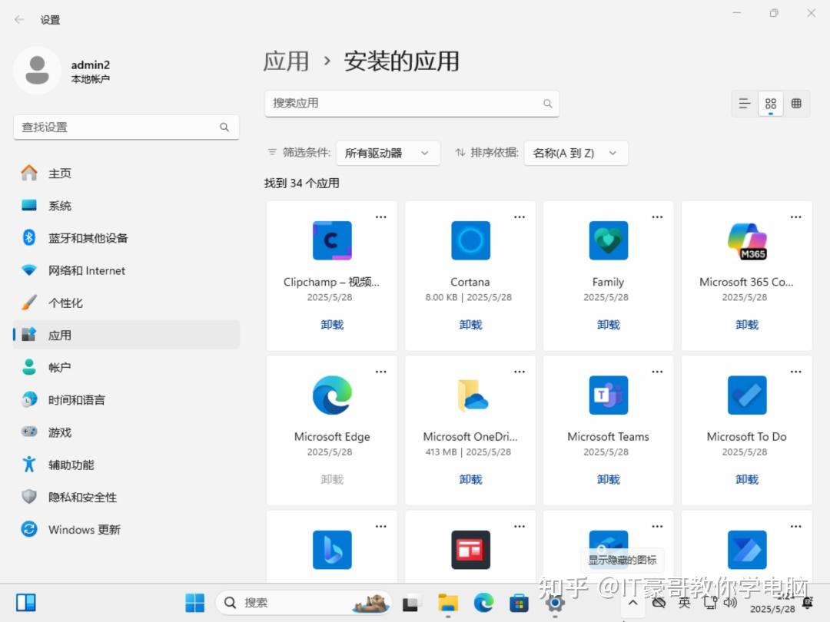830x622 pixels.
Task: Open Microsoft Store from taskbar
Action: (519, 604)
